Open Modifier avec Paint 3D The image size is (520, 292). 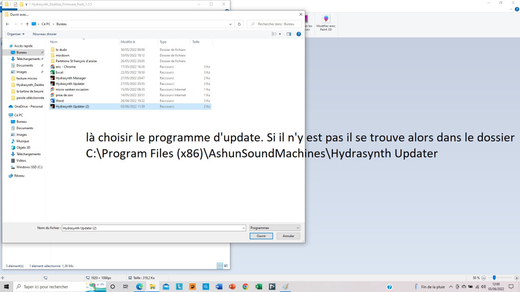point(326,23)
